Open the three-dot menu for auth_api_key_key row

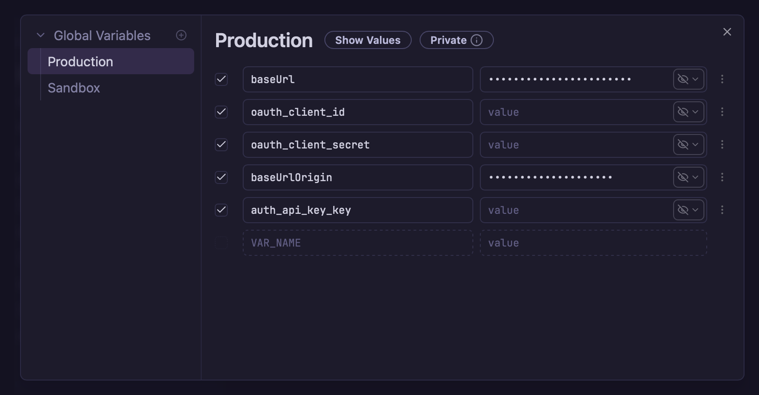click(x=722, y=210)
